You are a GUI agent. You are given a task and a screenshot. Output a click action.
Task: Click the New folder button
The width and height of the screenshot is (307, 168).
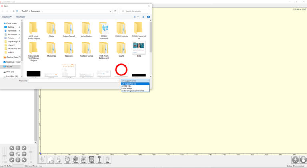[x=20, y=17]
